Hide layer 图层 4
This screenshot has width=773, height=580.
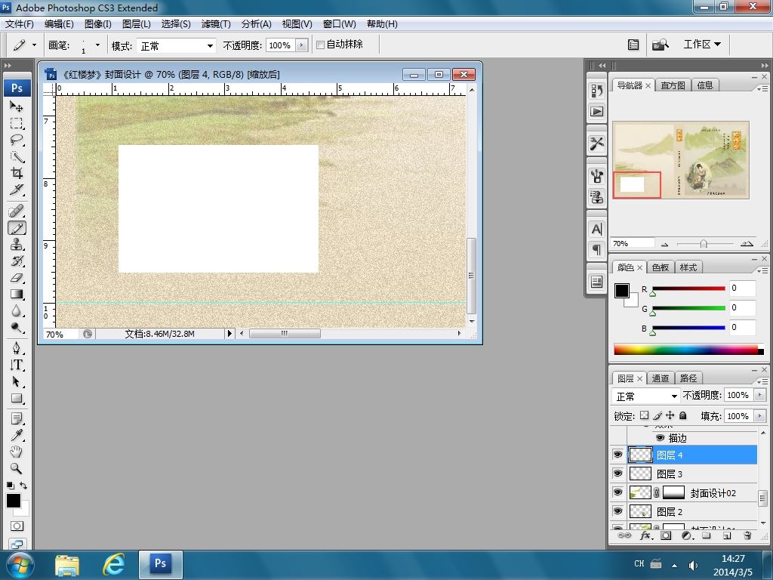(617, 454)
